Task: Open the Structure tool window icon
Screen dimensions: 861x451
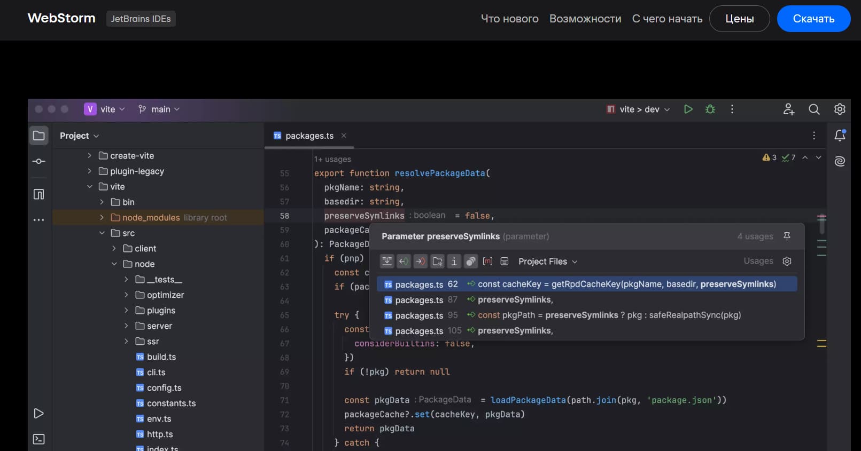Action: [38, 194]
